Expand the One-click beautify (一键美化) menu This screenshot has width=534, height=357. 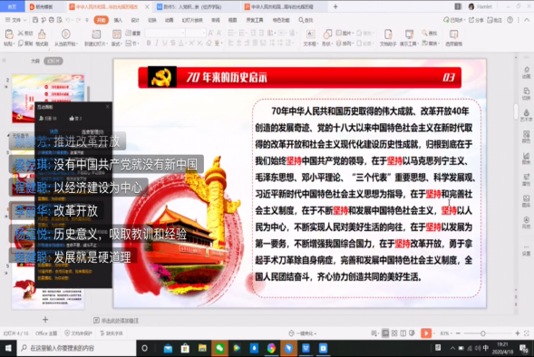coord(303,333)
